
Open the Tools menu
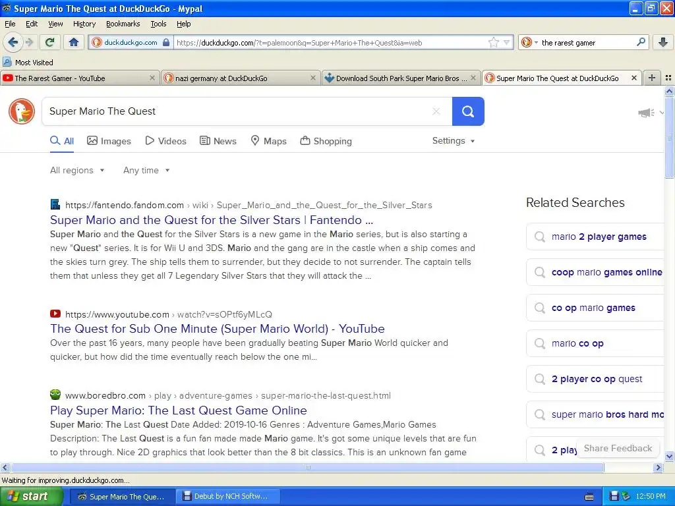(158, 24)
